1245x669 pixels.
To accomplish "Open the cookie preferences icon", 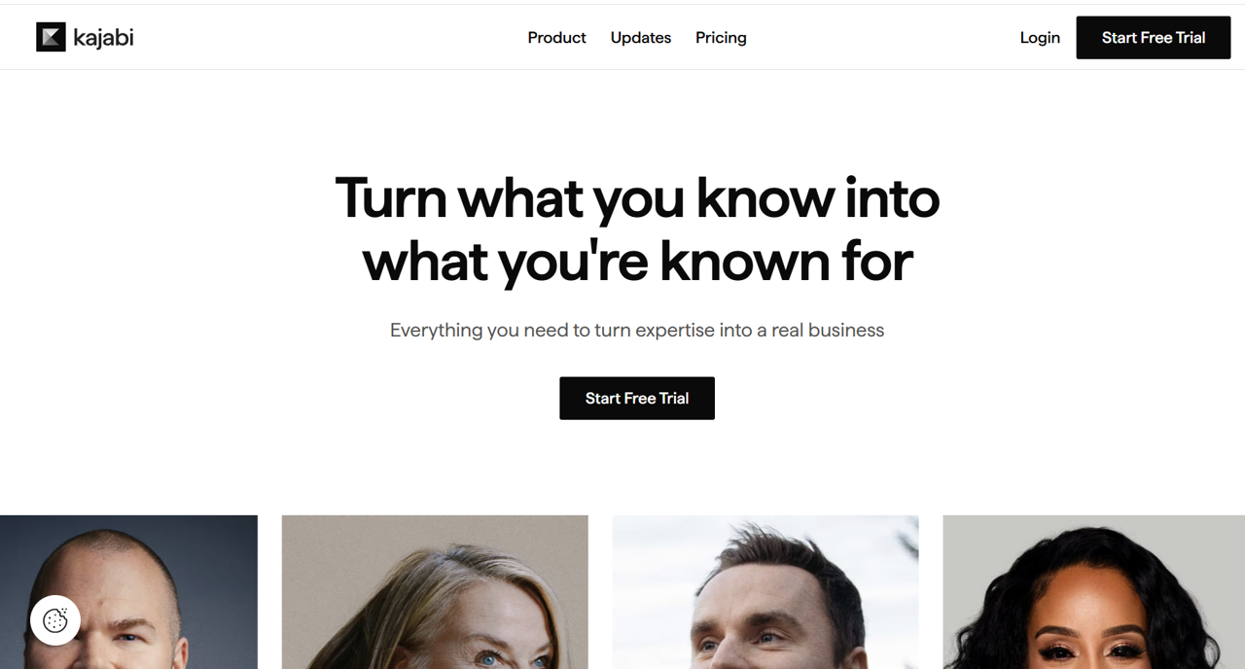I will (55, 620).
